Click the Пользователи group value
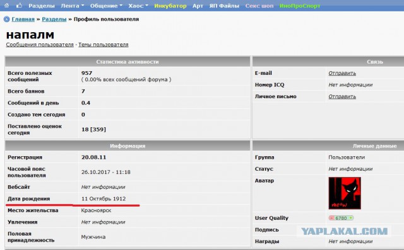This screenshot has width=404, height=250. (347, 157)
